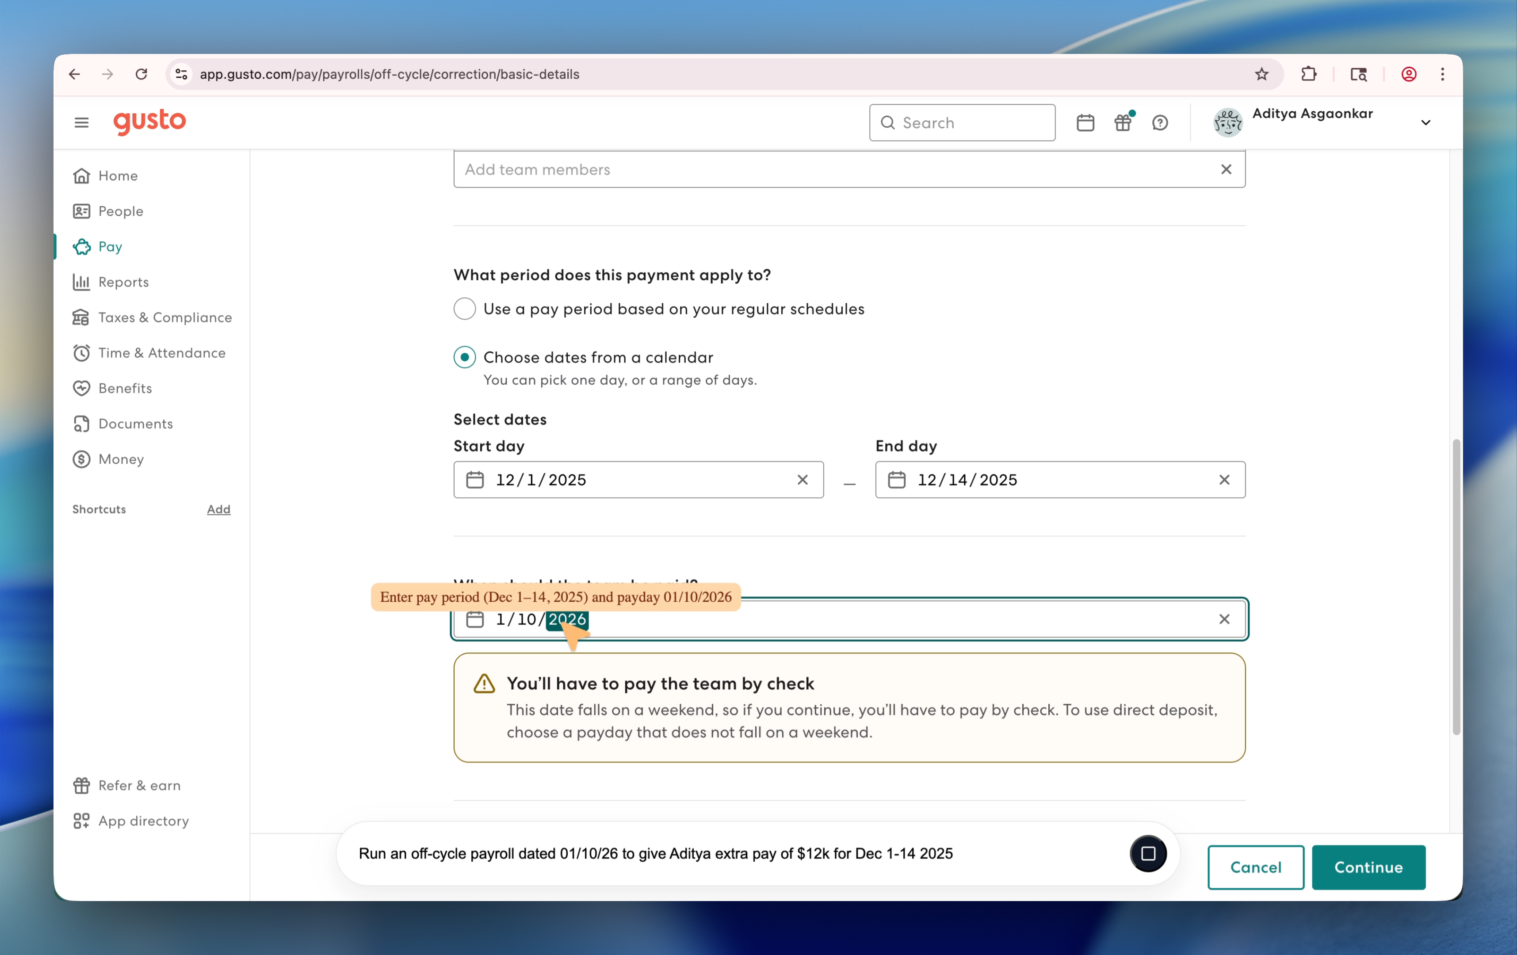
Task: Select Reports in the sidebar
Action: 123,282
